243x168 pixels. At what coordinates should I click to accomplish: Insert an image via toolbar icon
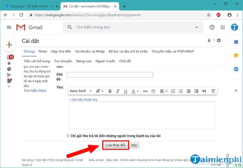tap(153, 91)
